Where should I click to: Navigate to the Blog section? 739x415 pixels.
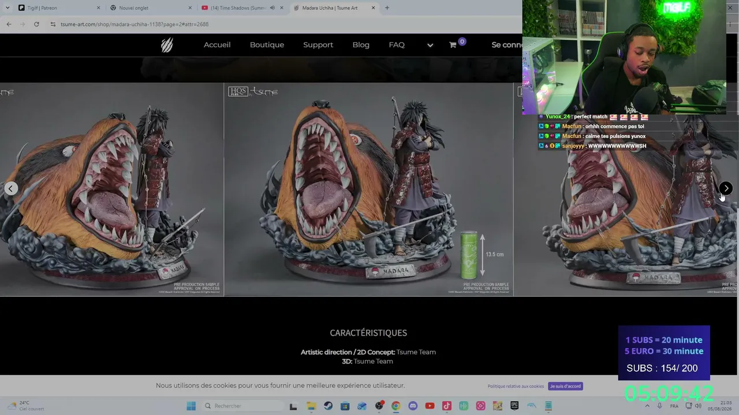point(361,44)
